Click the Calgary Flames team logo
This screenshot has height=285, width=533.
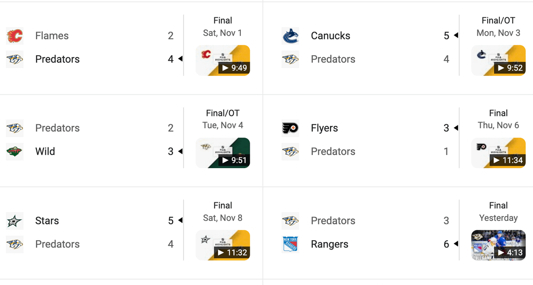14,36
